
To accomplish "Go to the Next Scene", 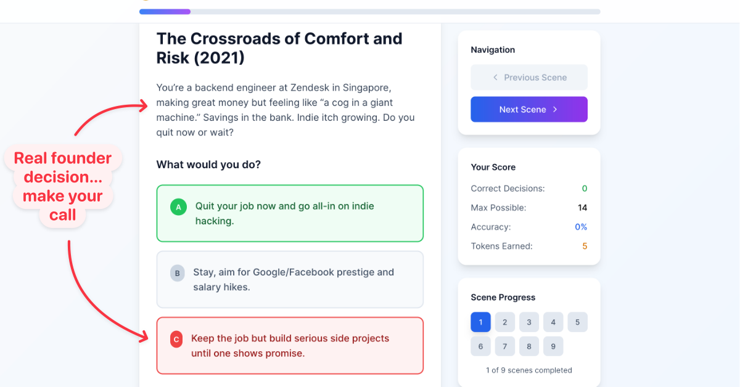I will [529, 109].
